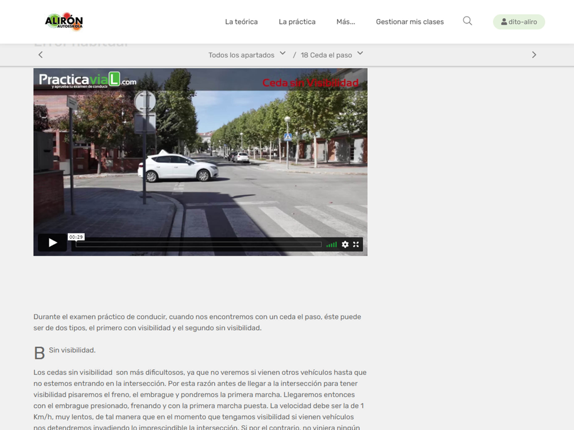
Task: Open La práctica menu item
Action: [x=297, y=22]
